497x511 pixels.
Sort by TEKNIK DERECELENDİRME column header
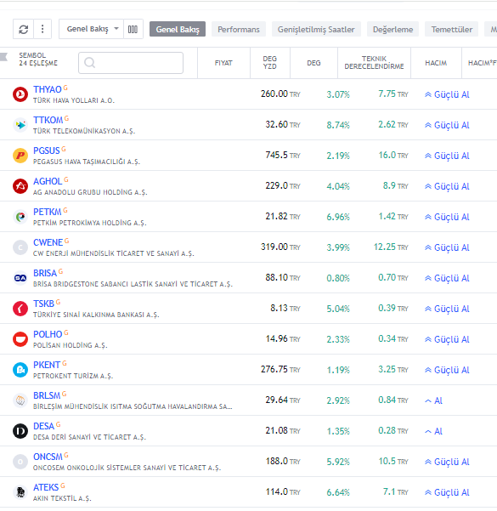(x=374, y=63)
